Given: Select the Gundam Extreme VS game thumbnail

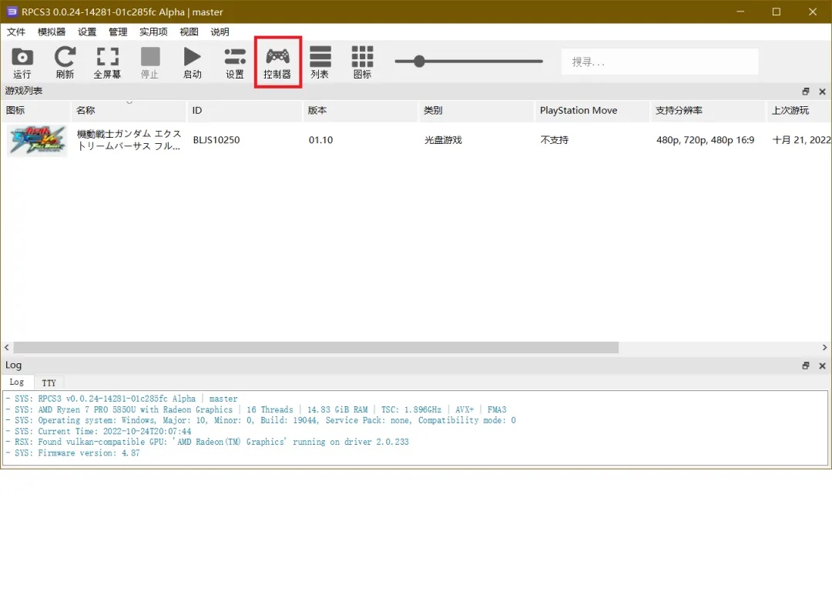Looking at the screenshot, I should (x=37, y=141).
